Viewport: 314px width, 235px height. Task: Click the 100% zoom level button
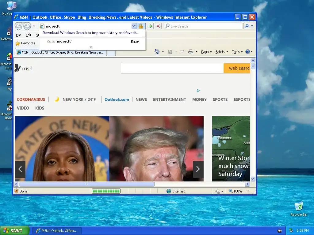tap(236, 191)
